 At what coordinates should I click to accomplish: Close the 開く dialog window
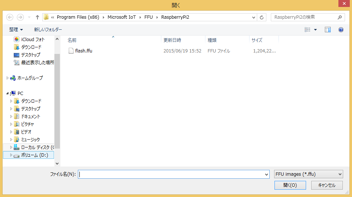(x=344, y=3)
